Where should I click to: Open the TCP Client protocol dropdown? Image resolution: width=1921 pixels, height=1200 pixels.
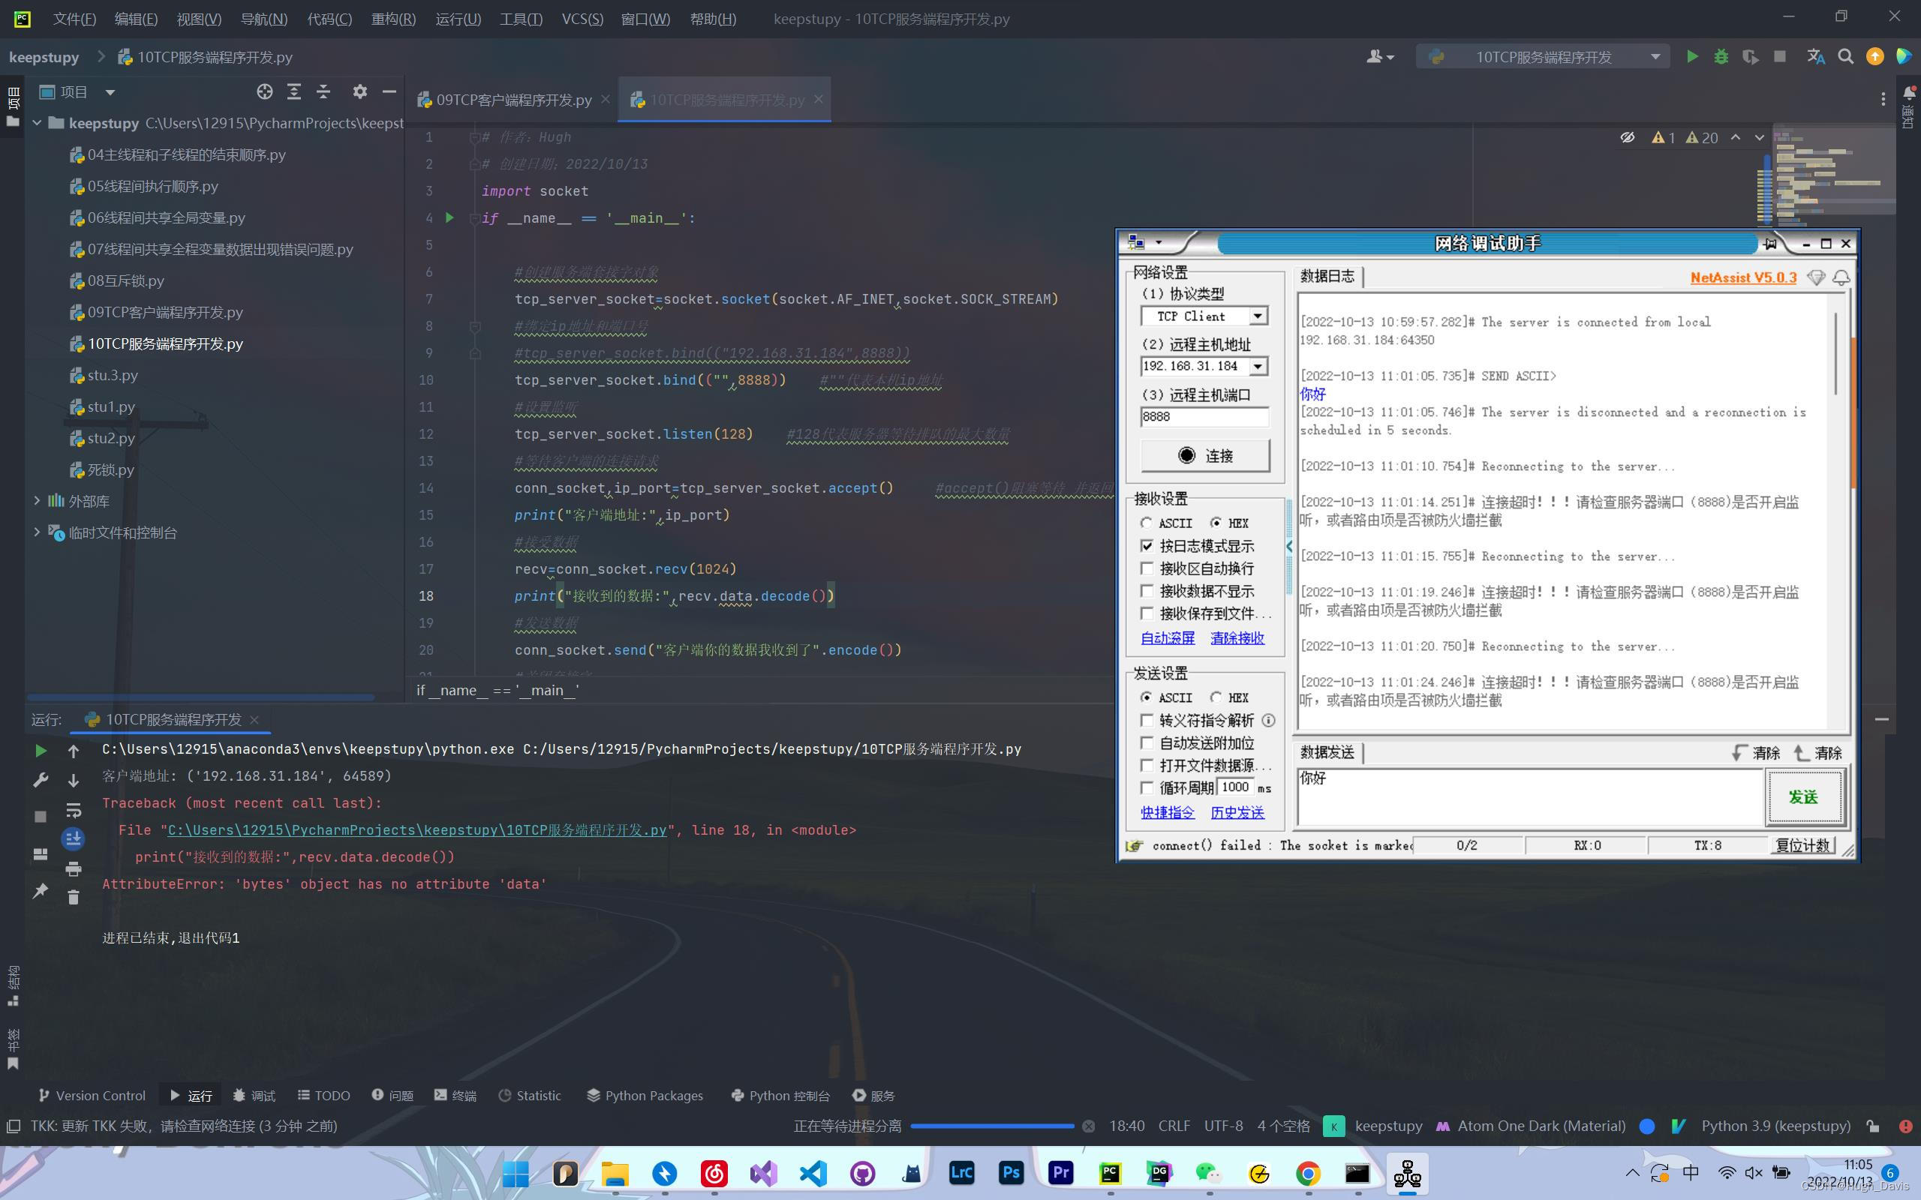point(1258,316)
